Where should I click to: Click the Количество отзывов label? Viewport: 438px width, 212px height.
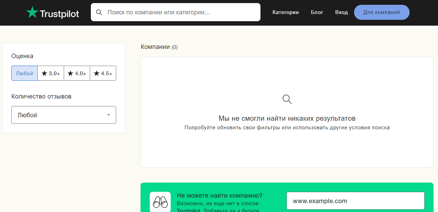pyautogui.click(x=41, y=96)
